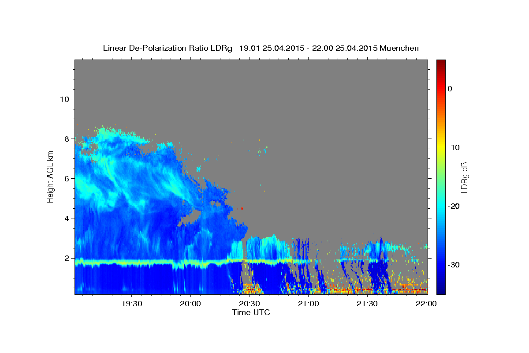Click the 'Time UTC' axis label

[x=251, y=312]
